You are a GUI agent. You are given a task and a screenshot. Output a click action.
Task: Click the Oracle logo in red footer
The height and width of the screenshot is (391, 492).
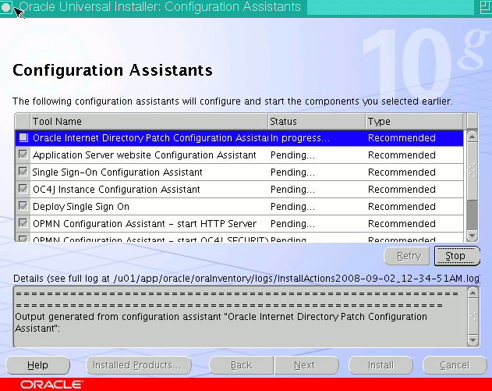point(51,385)
